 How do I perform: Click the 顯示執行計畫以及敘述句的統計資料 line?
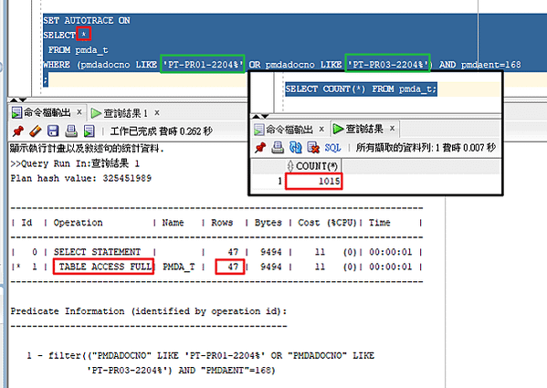pos(87,149)
